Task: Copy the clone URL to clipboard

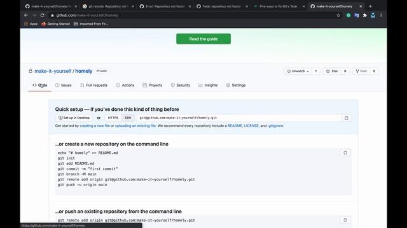Action: pos(346,118)
